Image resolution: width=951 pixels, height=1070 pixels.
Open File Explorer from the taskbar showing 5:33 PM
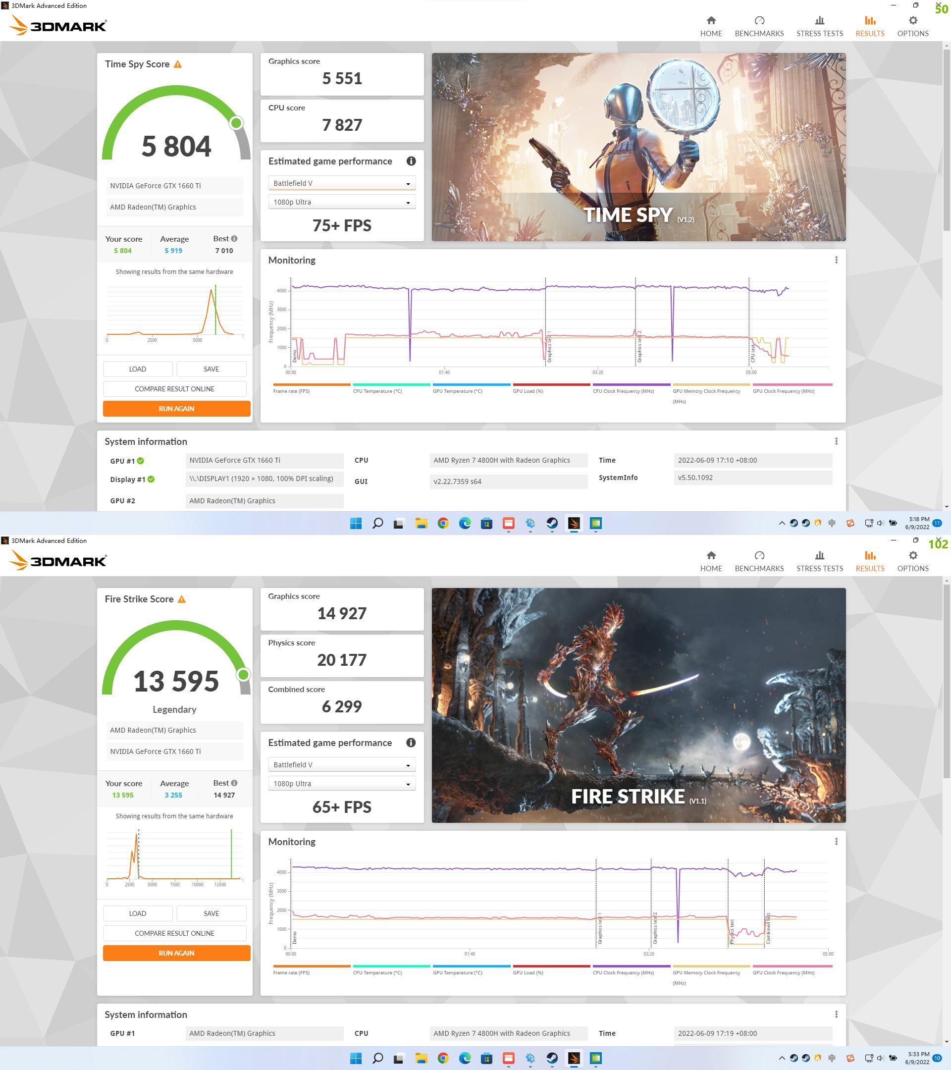point(422,1059)
